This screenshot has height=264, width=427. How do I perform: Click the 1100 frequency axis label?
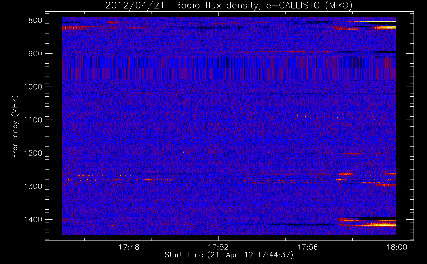(33, 120)
